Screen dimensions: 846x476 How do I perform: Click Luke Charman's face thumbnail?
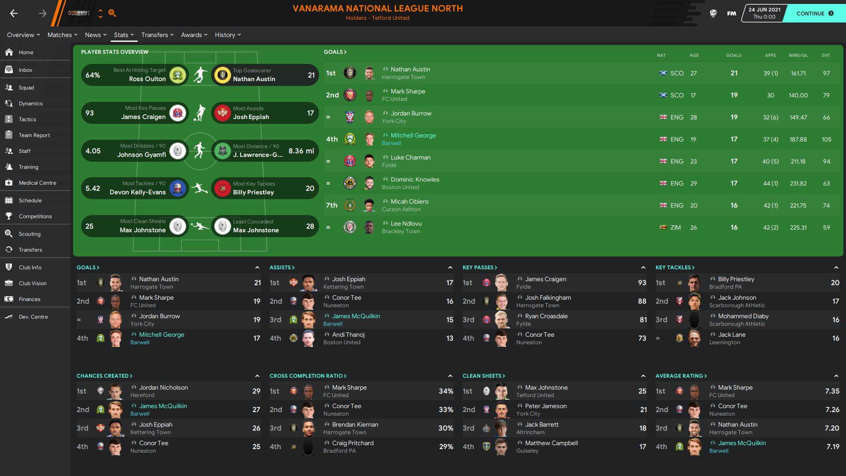(369, 161)
